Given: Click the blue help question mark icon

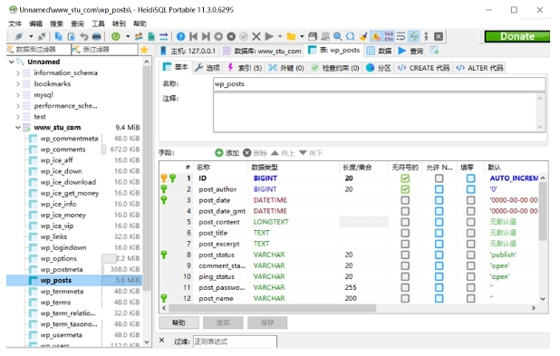Looking at the screenshot, I should point(180,36).
